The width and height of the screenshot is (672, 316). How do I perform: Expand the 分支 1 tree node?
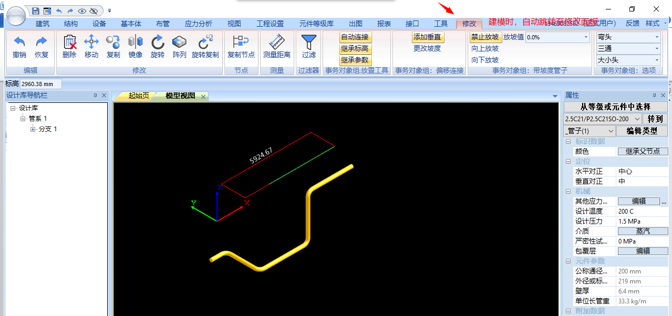[x=33, y=129]
